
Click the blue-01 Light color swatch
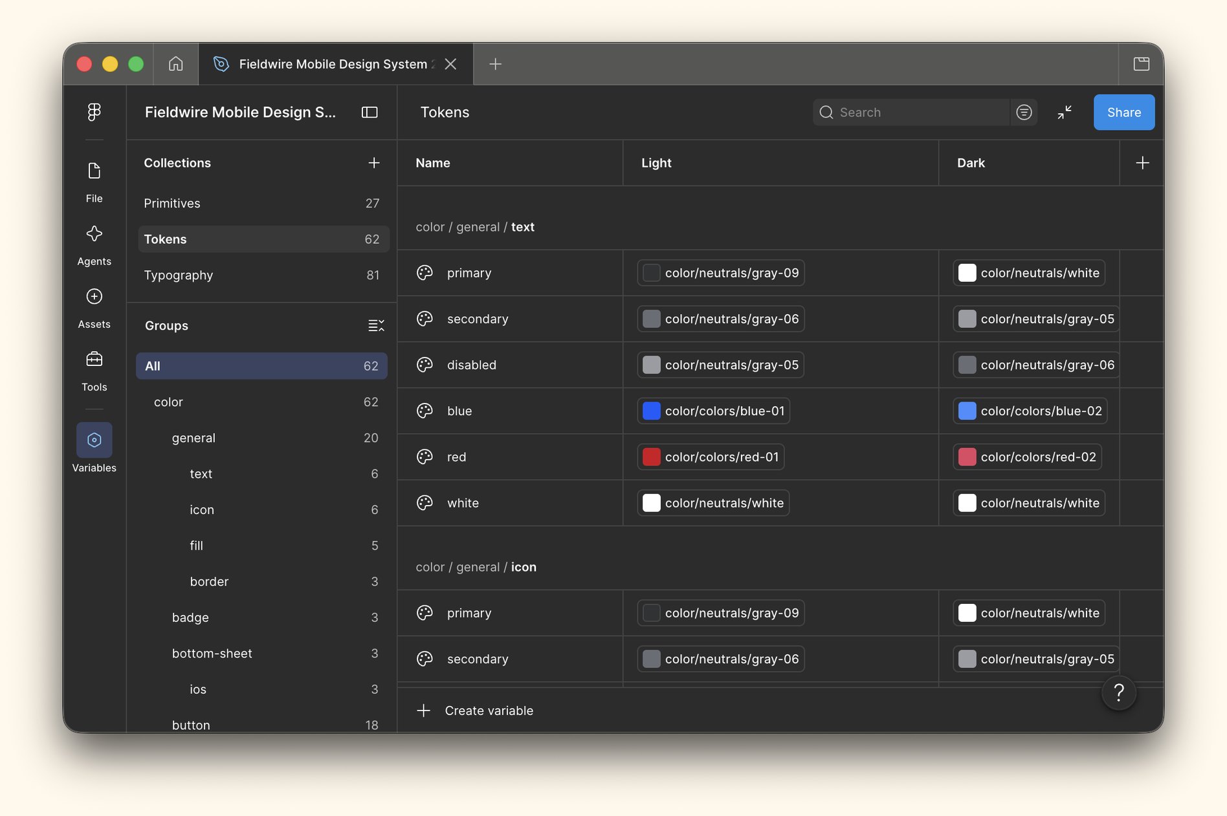tap(651, 411)
